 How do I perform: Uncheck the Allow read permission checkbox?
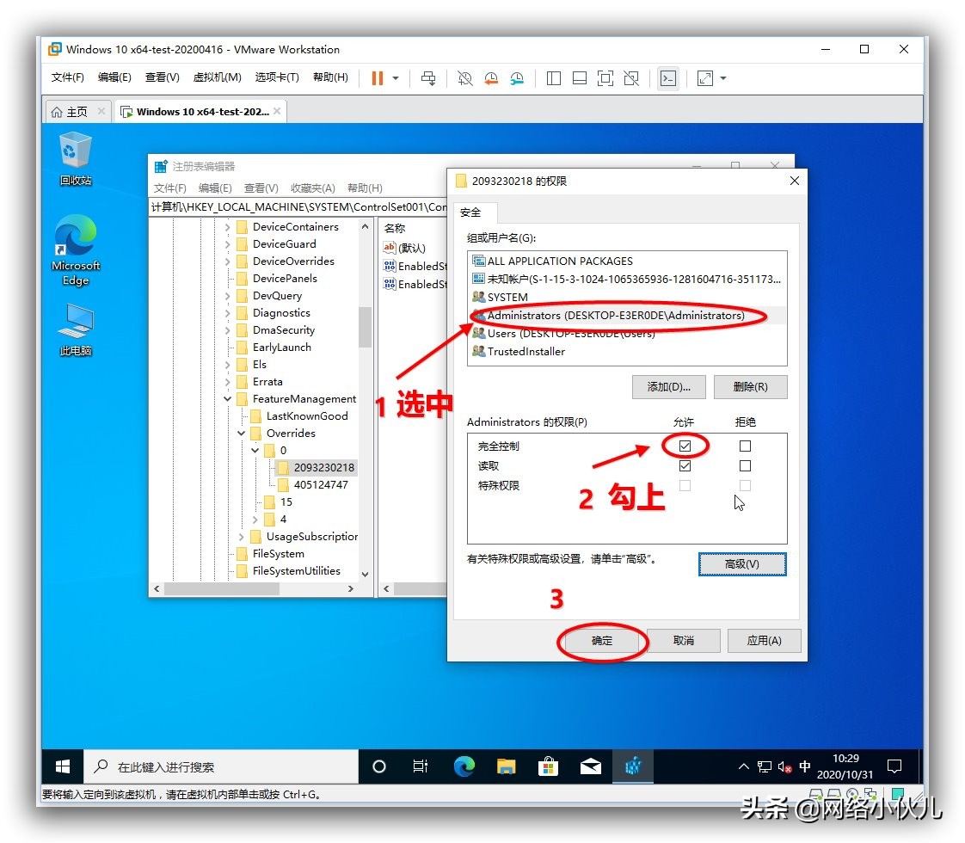[685, 465]
